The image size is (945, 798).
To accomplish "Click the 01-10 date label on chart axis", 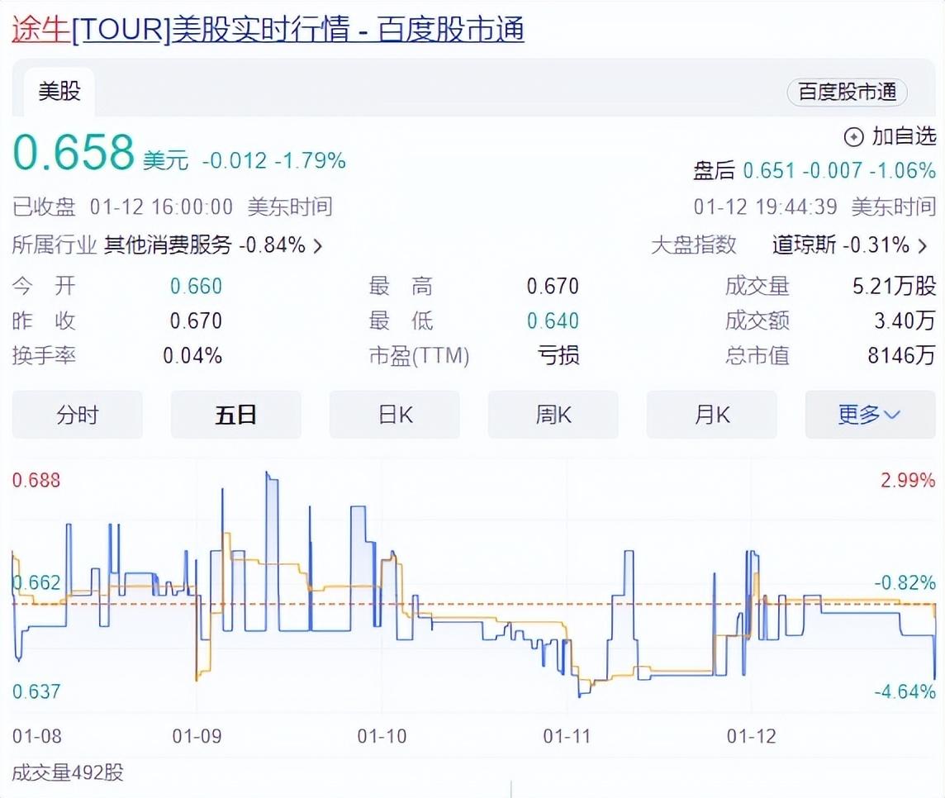I will pos(382,736).
